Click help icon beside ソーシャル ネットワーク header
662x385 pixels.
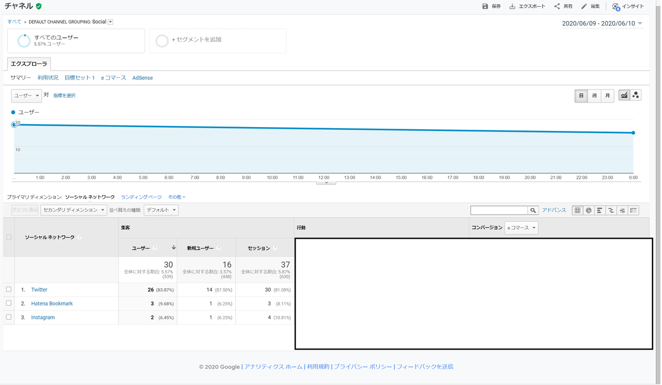[79, 237]
